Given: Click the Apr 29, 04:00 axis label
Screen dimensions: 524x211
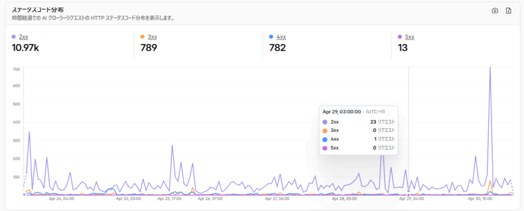Looking at the screenshot, I should pyautogui.click(x=412, y=199).
